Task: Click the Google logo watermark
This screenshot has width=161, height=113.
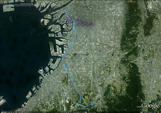Action: (150, 106)
